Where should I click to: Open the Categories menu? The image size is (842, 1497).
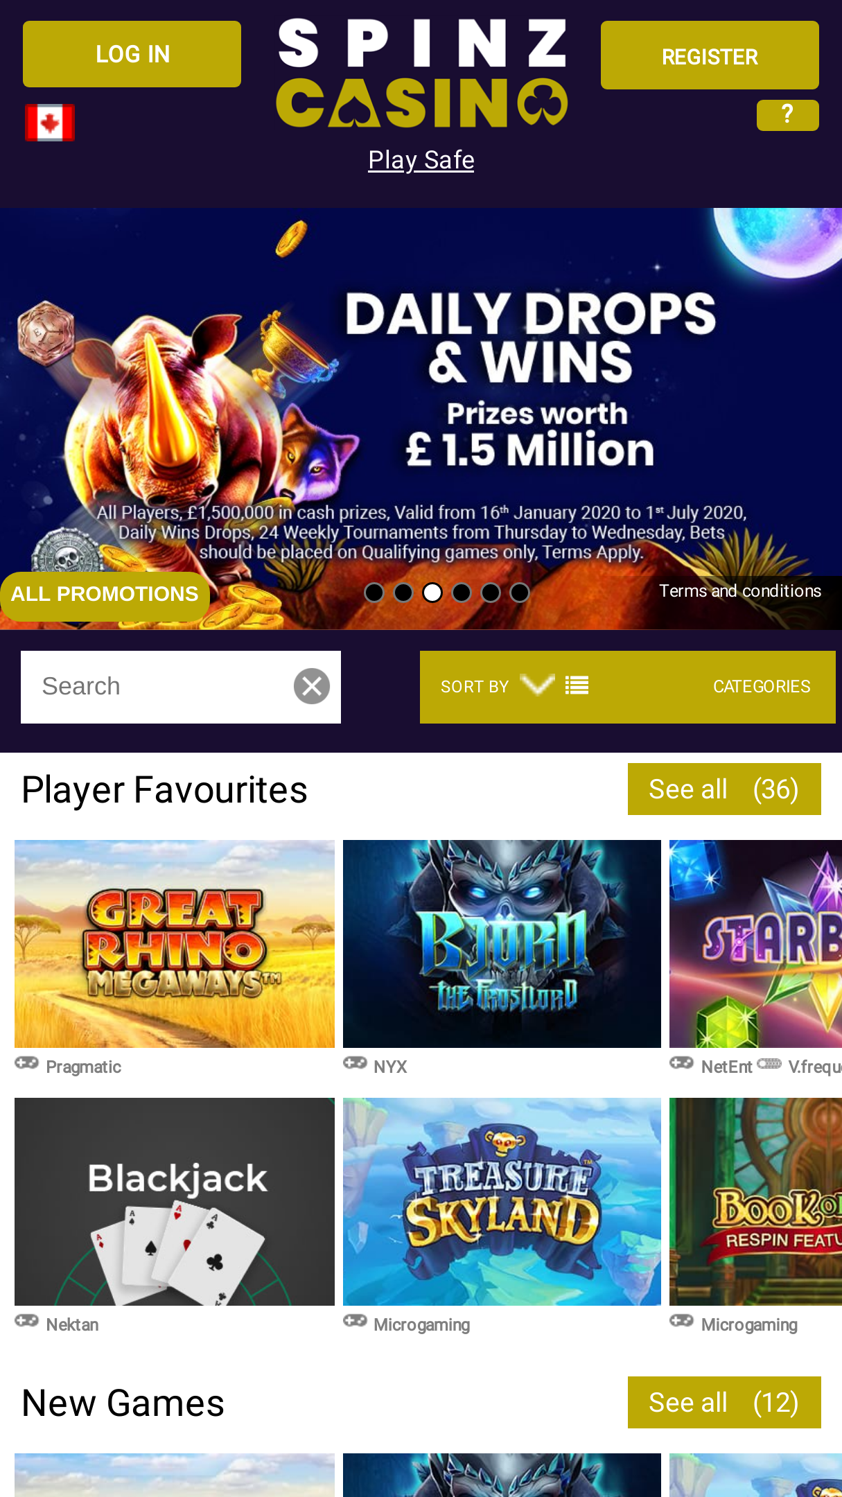pos(762,686)
